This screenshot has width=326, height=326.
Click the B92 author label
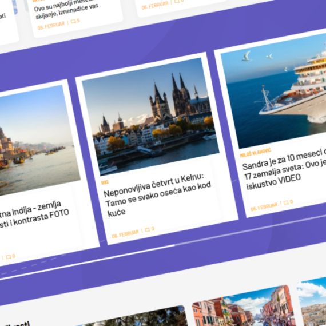(105, 182)
